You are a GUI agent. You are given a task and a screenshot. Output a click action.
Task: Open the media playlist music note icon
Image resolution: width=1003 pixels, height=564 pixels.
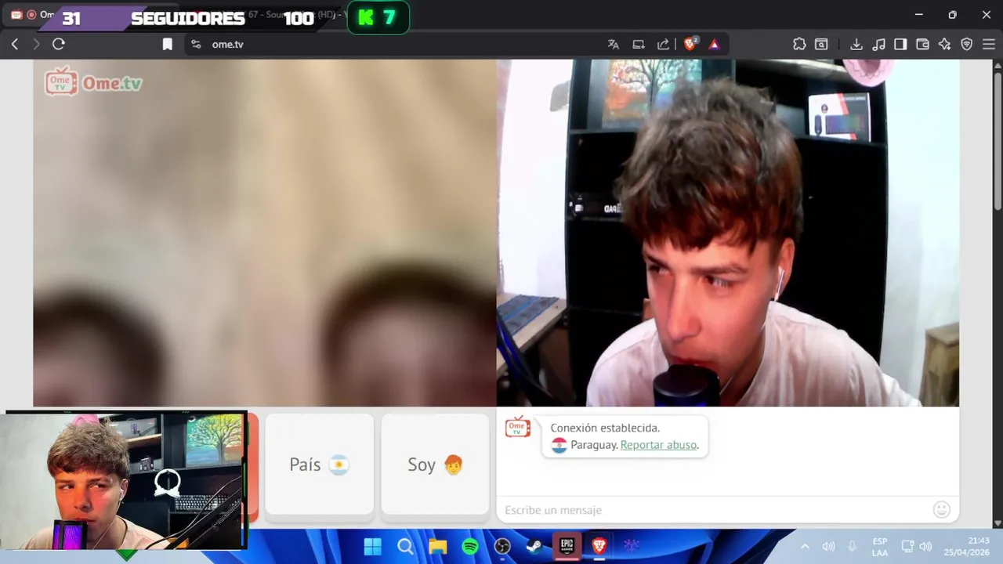878,45
